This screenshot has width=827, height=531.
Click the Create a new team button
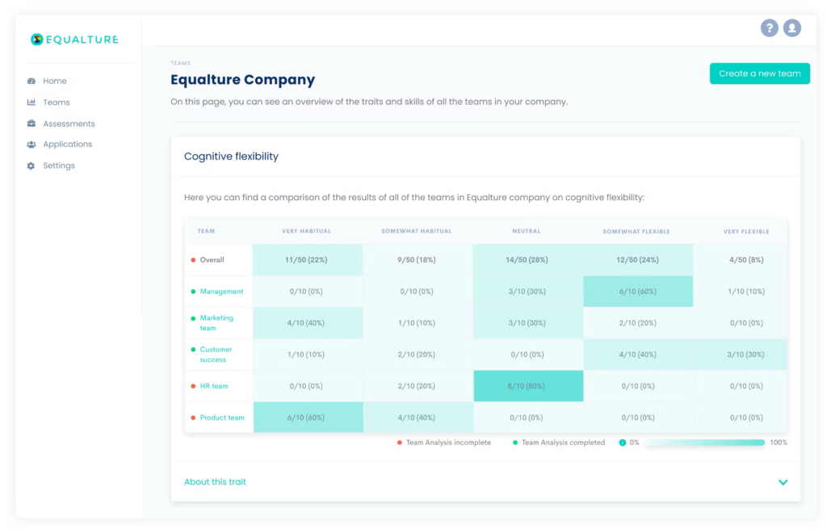click(759, 73)
